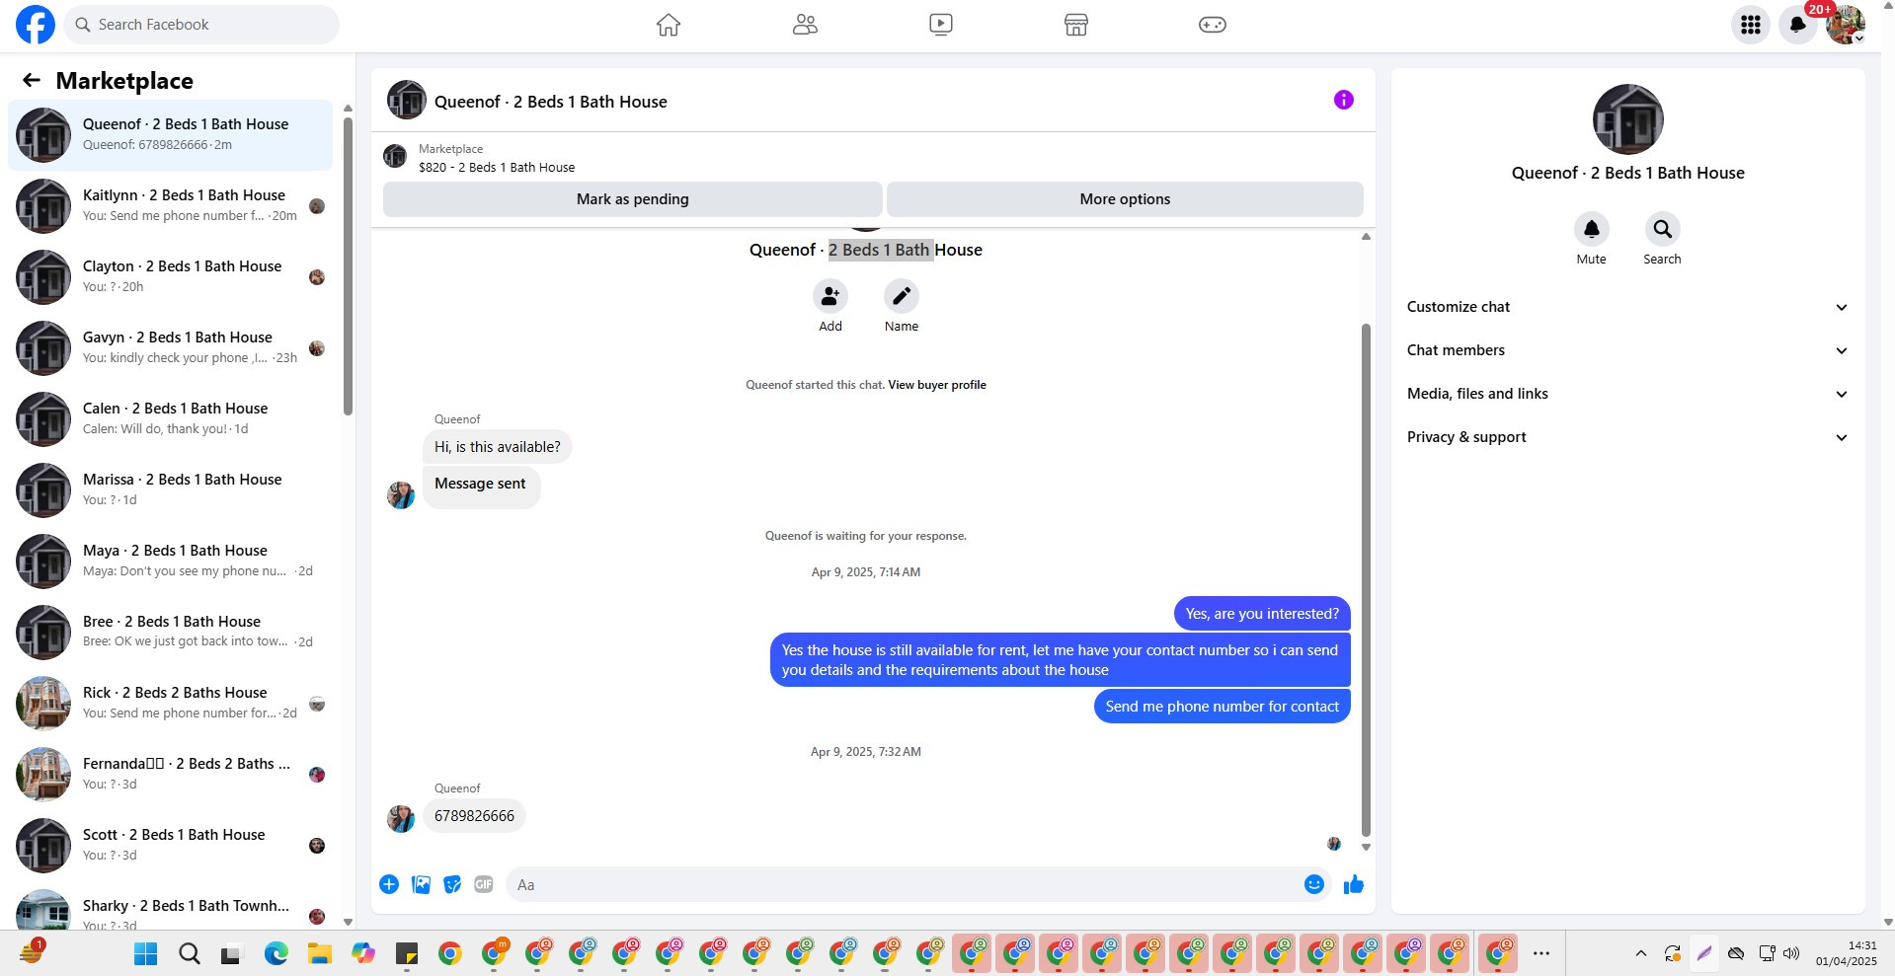Screen dimensions: 1895x976
Task: Expand the Privacy & support section
Action: point(1627,437)
